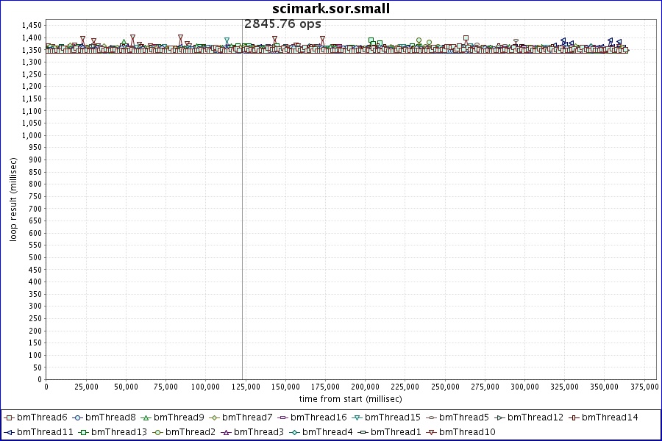Screen dimensions: 662x441
Task: Click the bmThread12 right-arrow legend marker
Action: (499, 417)
